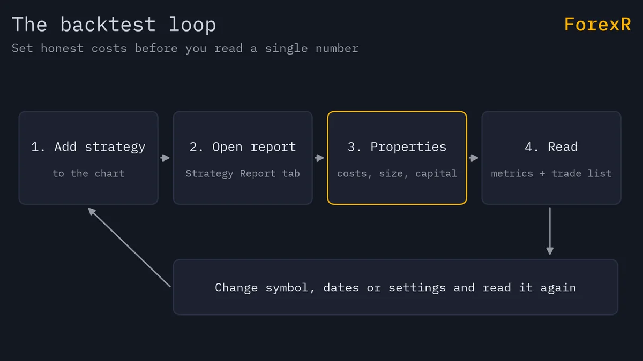643x361 pixels.
Task: Click the 'costs, size, capital' caption
Action: (x=397, y=173)
